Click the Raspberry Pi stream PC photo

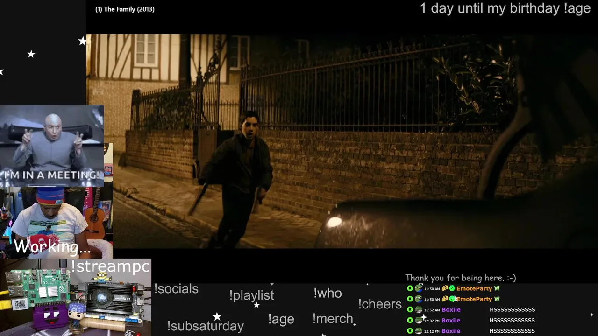[x=76, y=297]
